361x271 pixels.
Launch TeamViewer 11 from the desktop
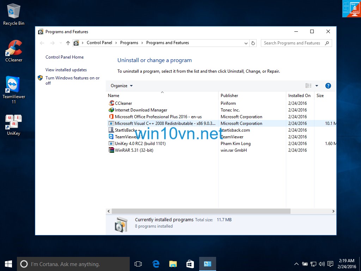(x=14, y=90)
